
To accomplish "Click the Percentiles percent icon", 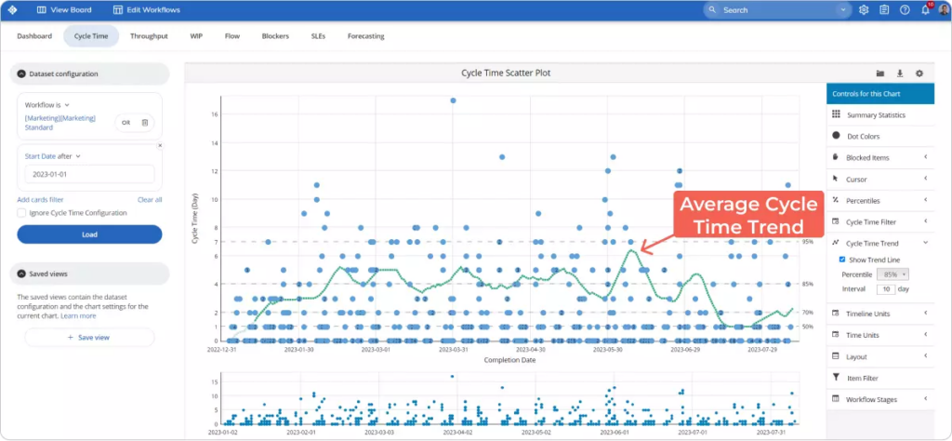I will tap(836, 200).
